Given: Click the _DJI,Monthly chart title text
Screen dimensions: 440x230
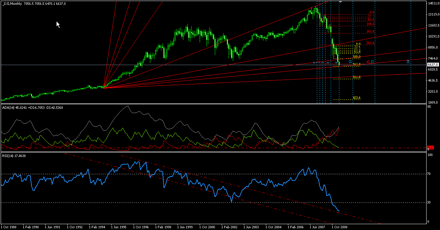Looking at the screenshot, I should tap(11, 3).
